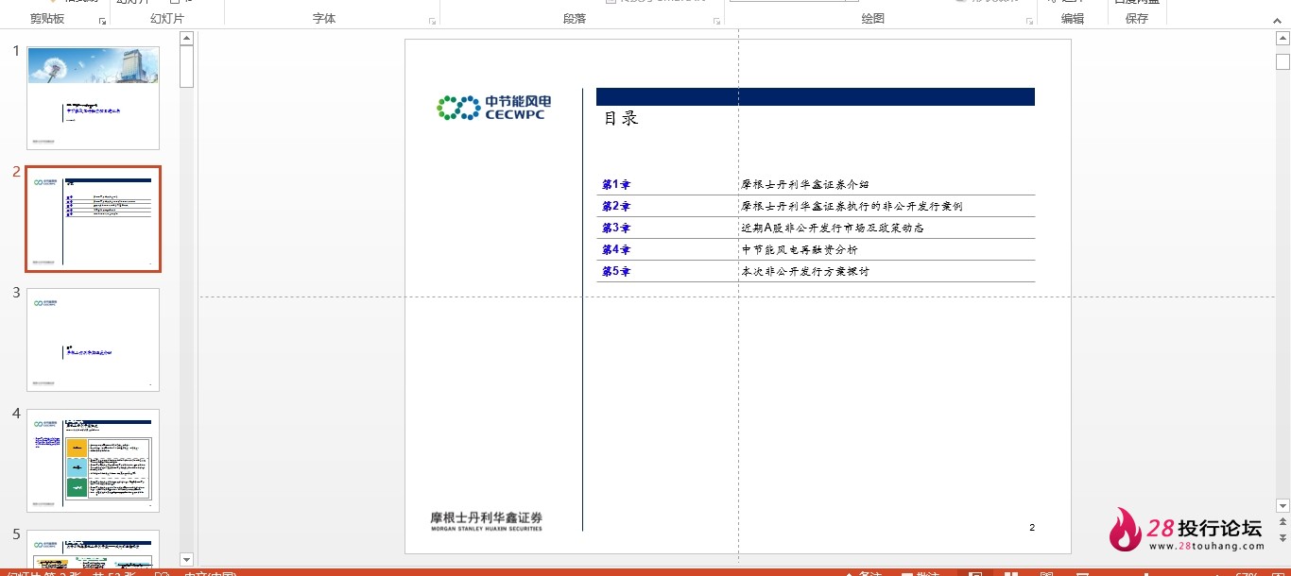Select the 第3章 chapter label
Viewport: 1291px width, 576px height.
[616, 228]
